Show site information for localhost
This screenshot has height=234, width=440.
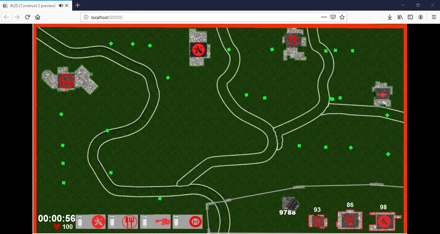click(86, 17)
